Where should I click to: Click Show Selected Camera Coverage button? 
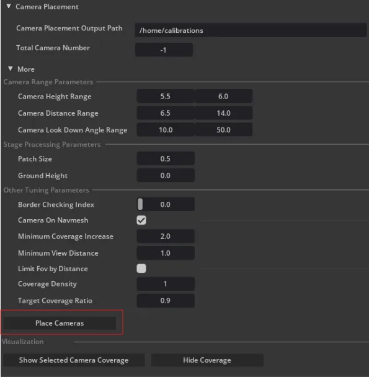coord(74,360)
